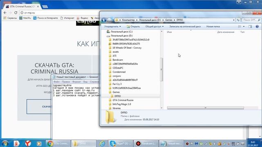Open Notepad's Правка menu
The width and height of the screenshot is (262, 147).
coord(66,82)
